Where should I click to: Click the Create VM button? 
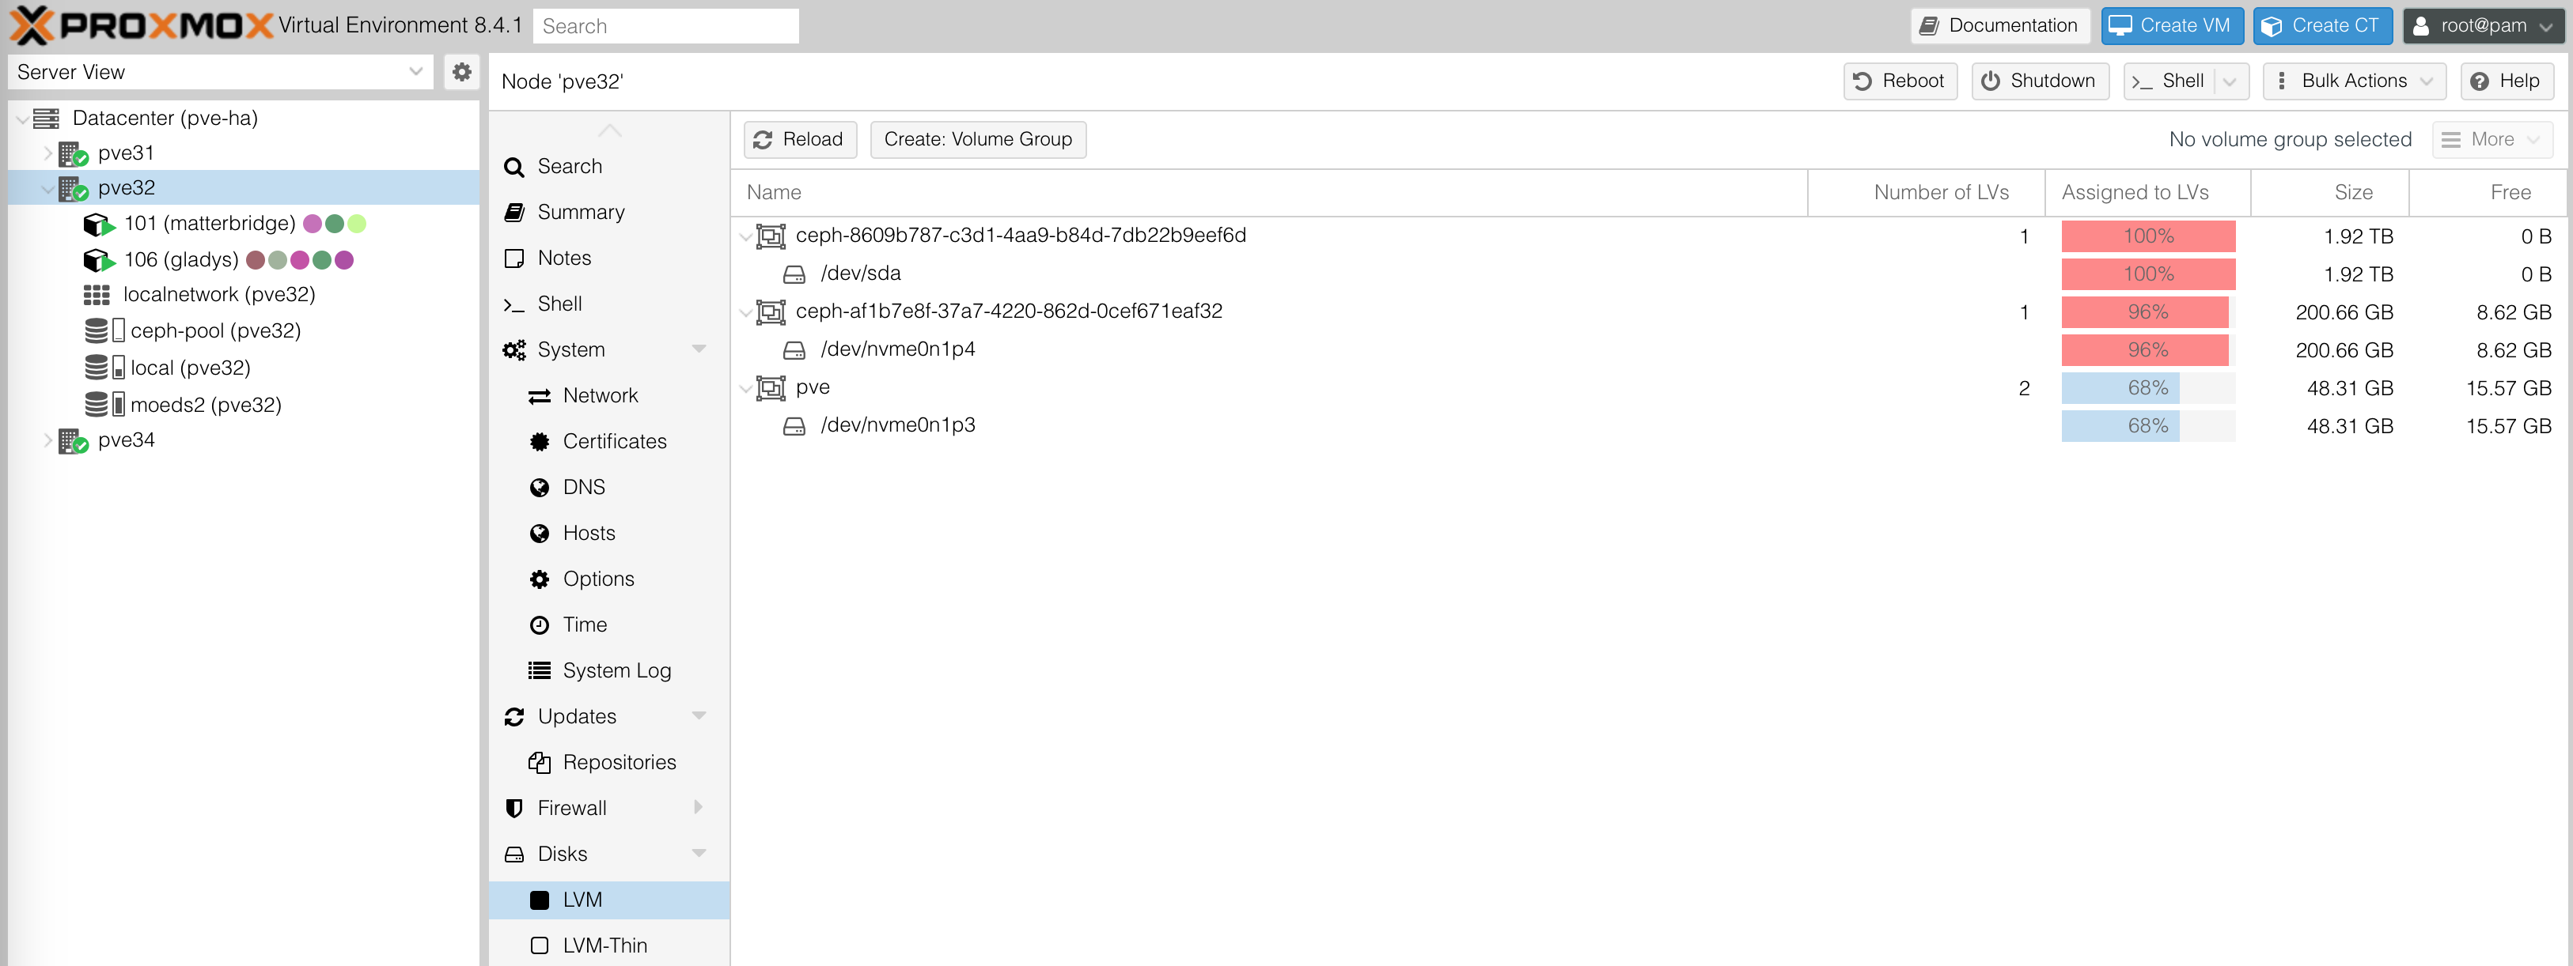(2172, 26)
